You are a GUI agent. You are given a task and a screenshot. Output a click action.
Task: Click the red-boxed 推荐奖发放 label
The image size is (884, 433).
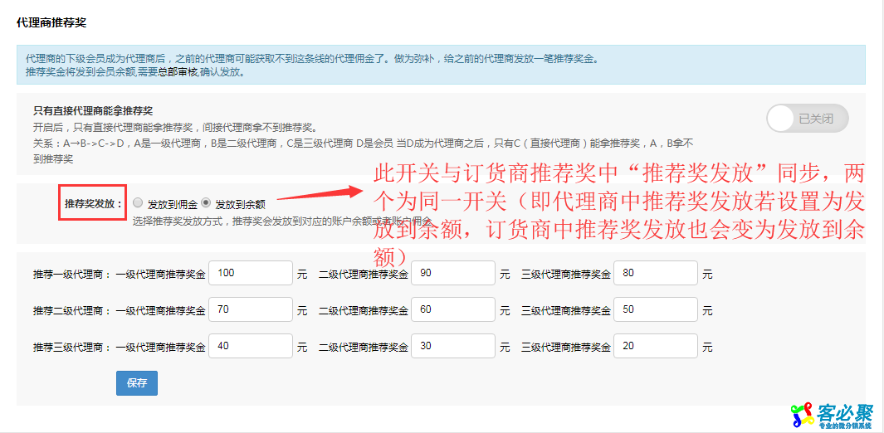(x=93, y=202)
